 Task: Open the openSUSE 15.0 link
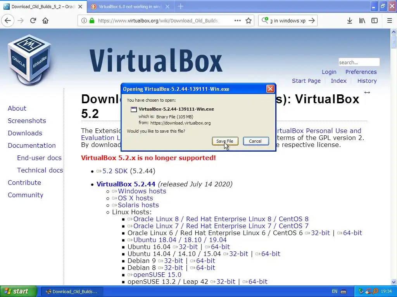pyautogui.click(x=157, y=275)
